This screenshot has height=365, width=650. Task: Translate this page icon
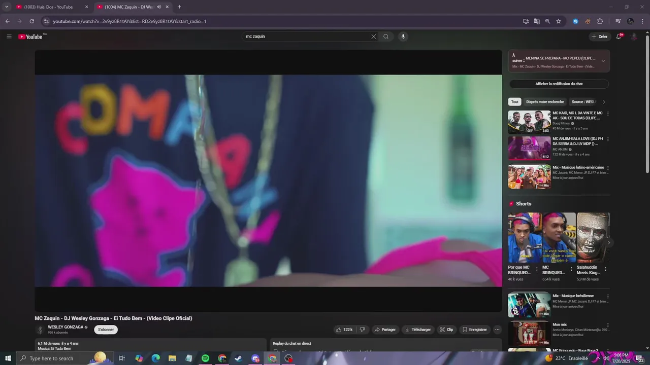pos(537,21)
